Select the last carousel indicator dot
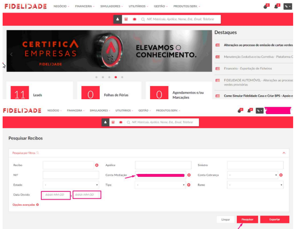 [122, 77]
